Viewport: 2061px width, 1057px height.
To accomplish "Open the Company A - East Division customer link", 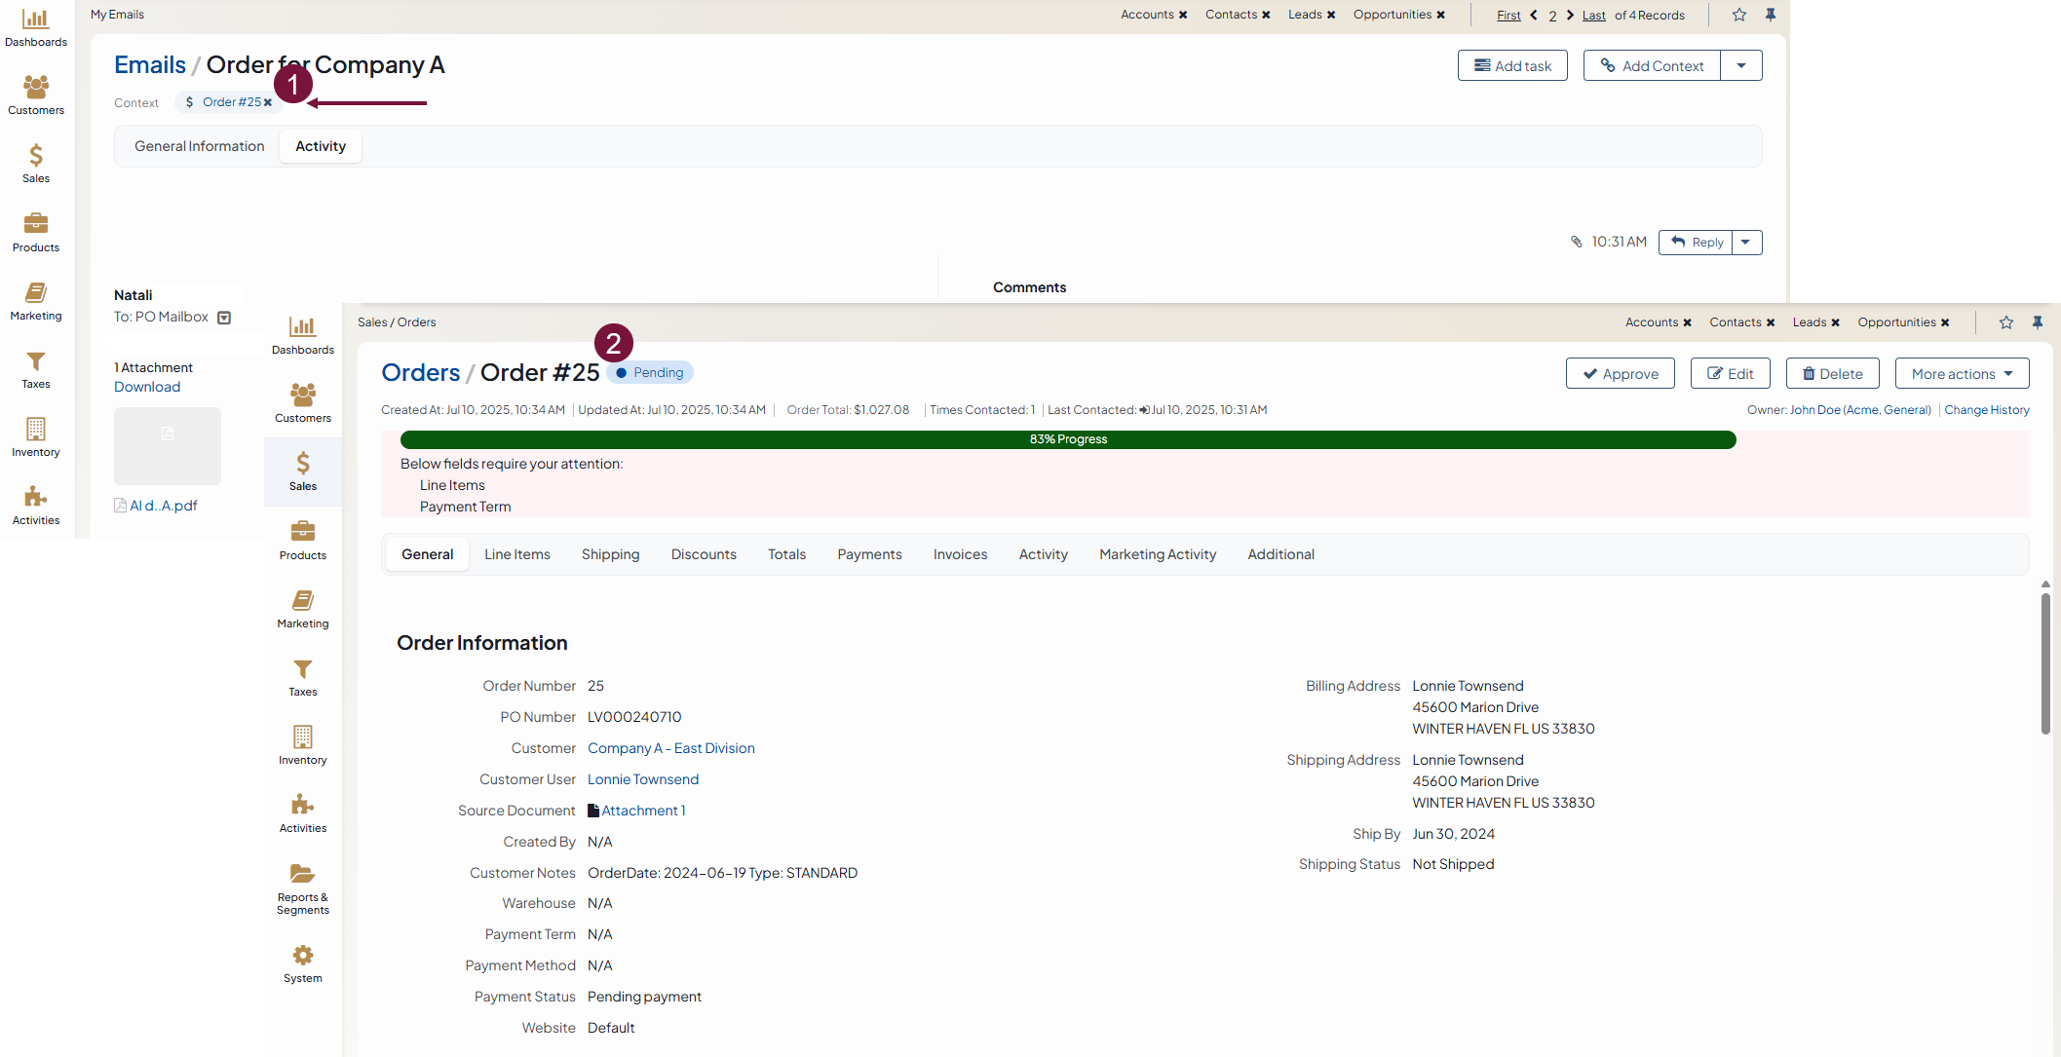I will 670,748.
